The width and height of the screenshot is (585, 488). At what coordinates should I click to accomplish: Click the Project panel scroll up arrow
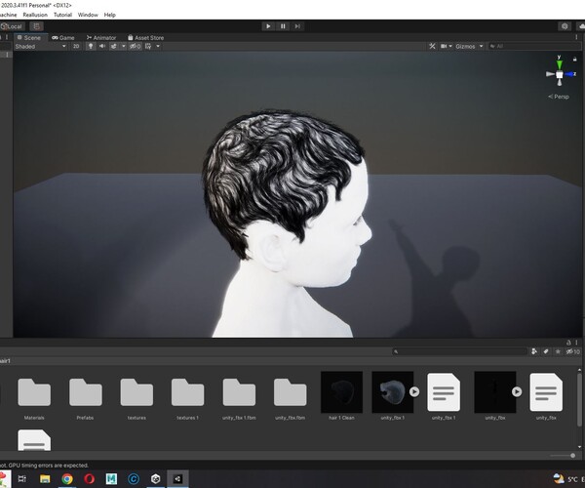579,369
